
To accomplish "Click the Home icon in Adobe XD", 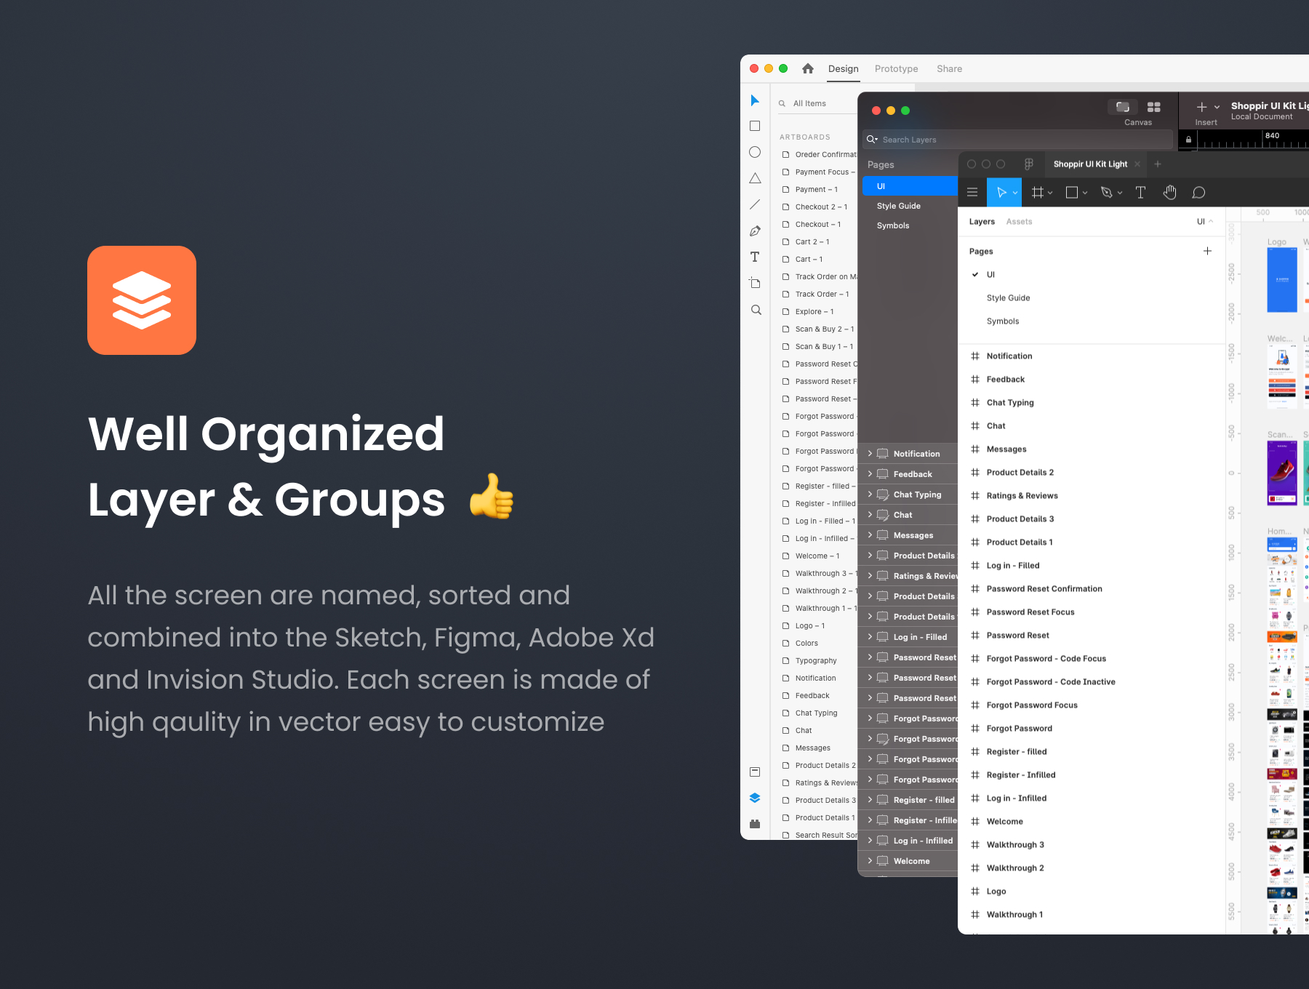I will [808, 69].
